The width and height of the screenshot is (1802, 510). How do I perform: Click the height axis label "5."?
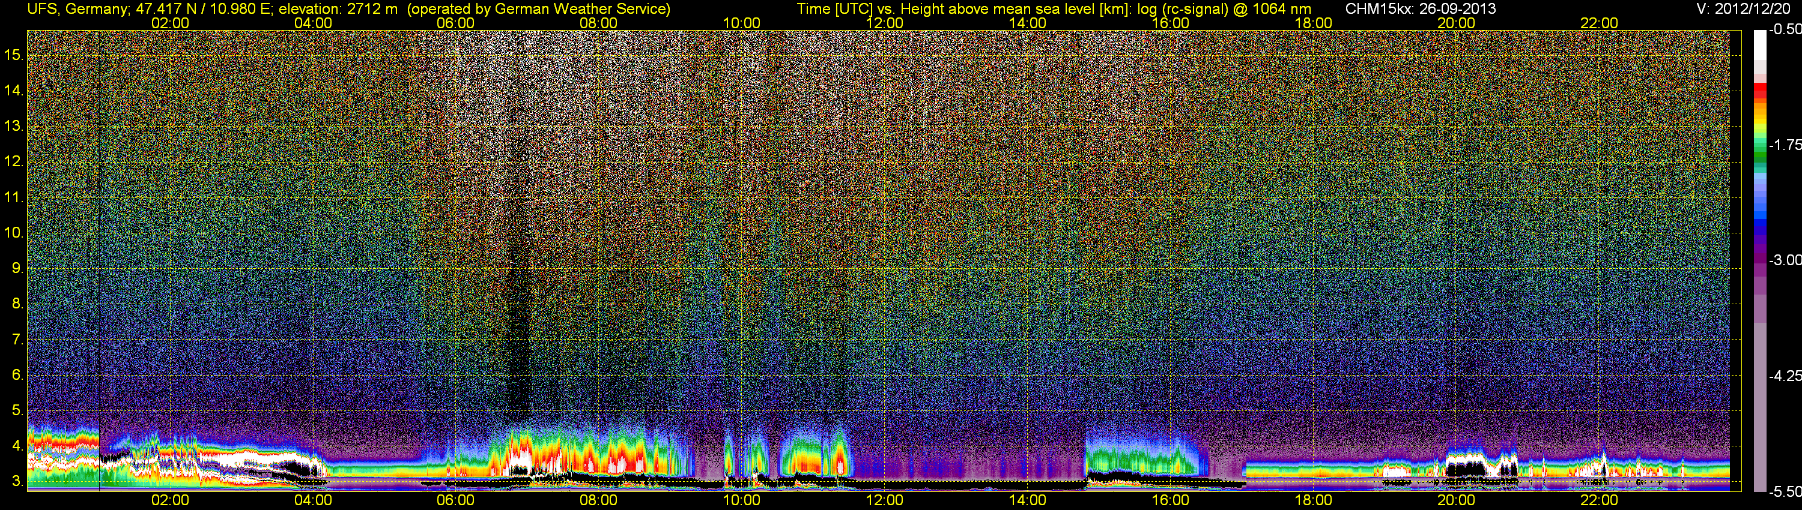[x=17, y=410]
